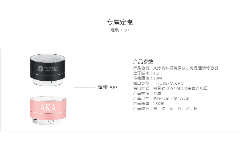Click the 产品材质 金属 line
The width and height of the screenshot is (240, 154).
point(147,93)
